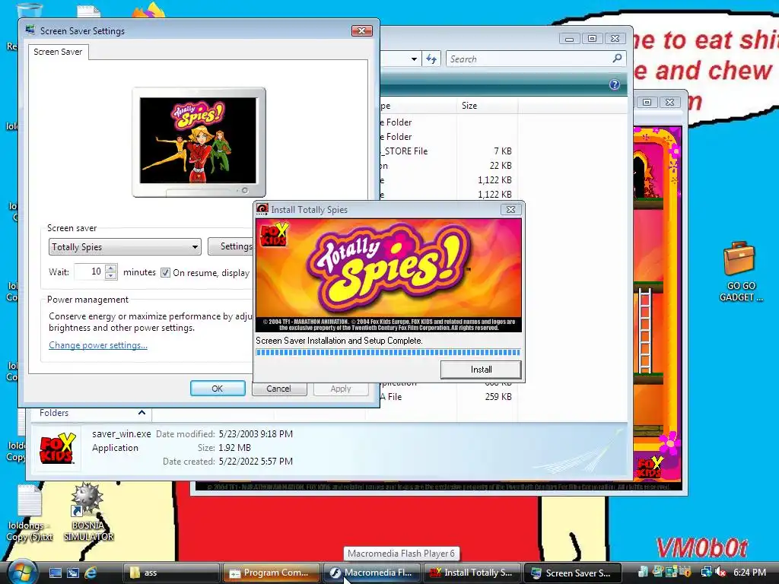Close the Screen Saver Settings window

coord(361,30)
